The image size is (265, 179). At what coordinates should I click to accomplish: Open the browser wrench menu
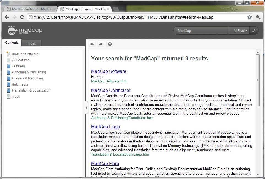[x=258, y=17]
